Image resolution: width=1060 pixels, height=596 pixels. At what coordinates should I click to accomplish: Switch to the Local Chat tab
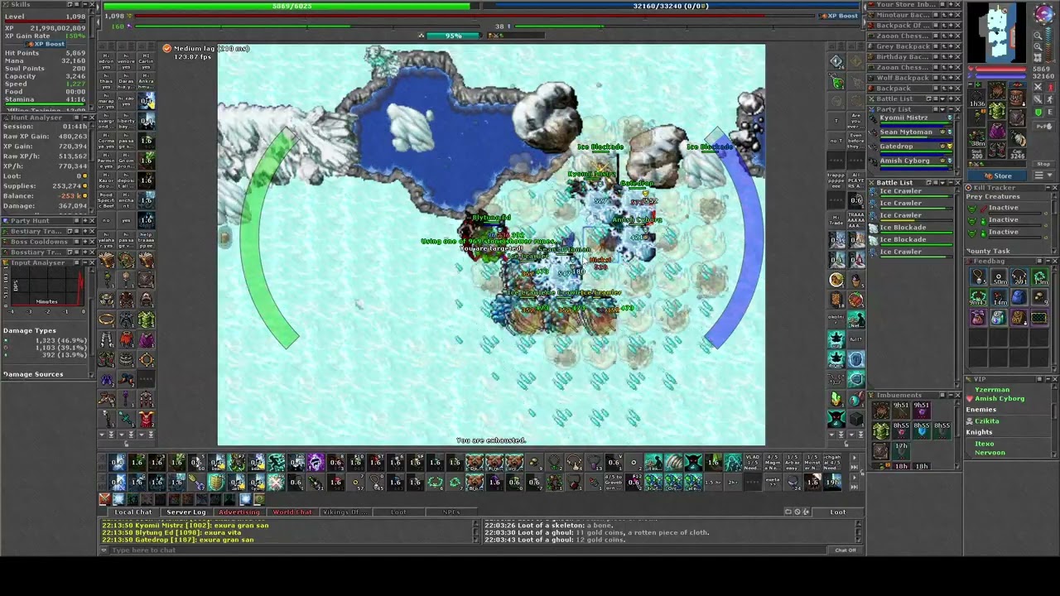[133, 512]
